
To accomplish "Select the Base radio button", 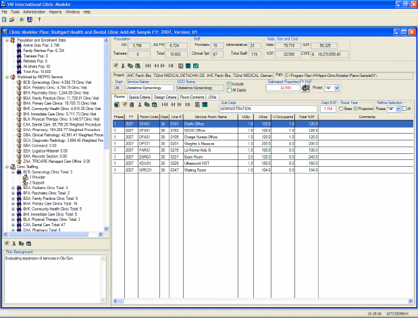I will click(x=342, y=107).
